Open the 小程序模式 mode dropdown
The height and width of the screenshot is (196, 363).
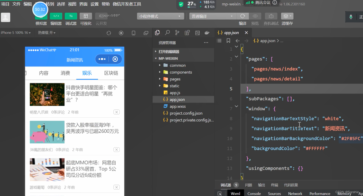click(x=161, y=16)
